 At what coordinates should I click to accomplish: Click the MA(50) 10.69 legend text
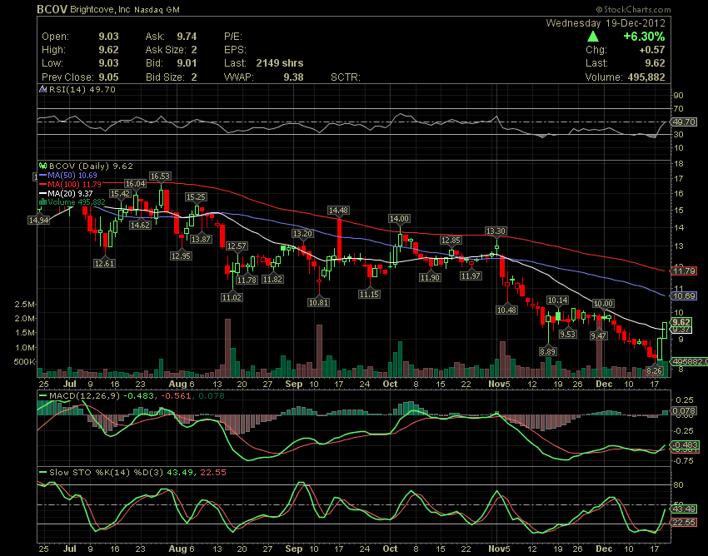tap(72, 175)
